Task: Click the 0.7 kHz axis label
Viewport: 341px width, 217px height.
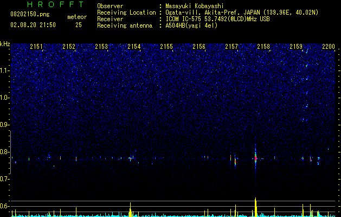Action: click(x=4, y=179)
